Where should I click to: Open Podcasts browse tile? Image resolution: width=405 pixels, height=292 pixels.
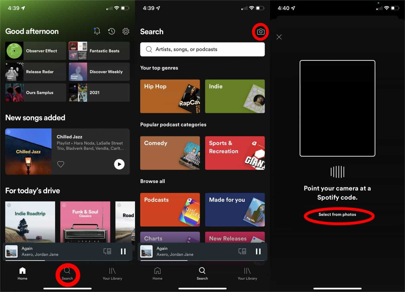coord(170,210)
